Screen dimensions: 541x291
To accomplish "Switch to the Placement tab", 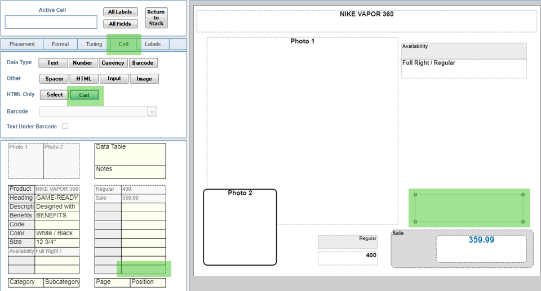I will point(22,44).
